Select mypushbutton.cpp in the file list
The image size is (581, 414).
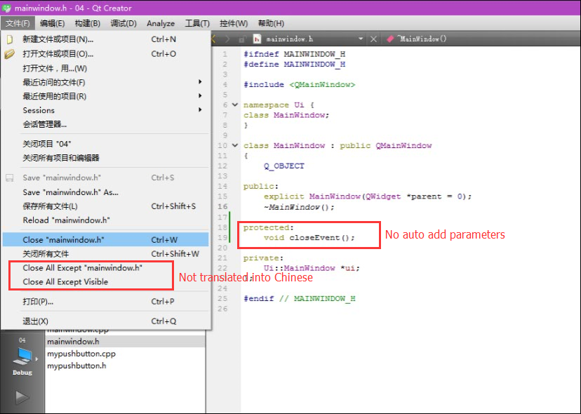coord(81,354)
